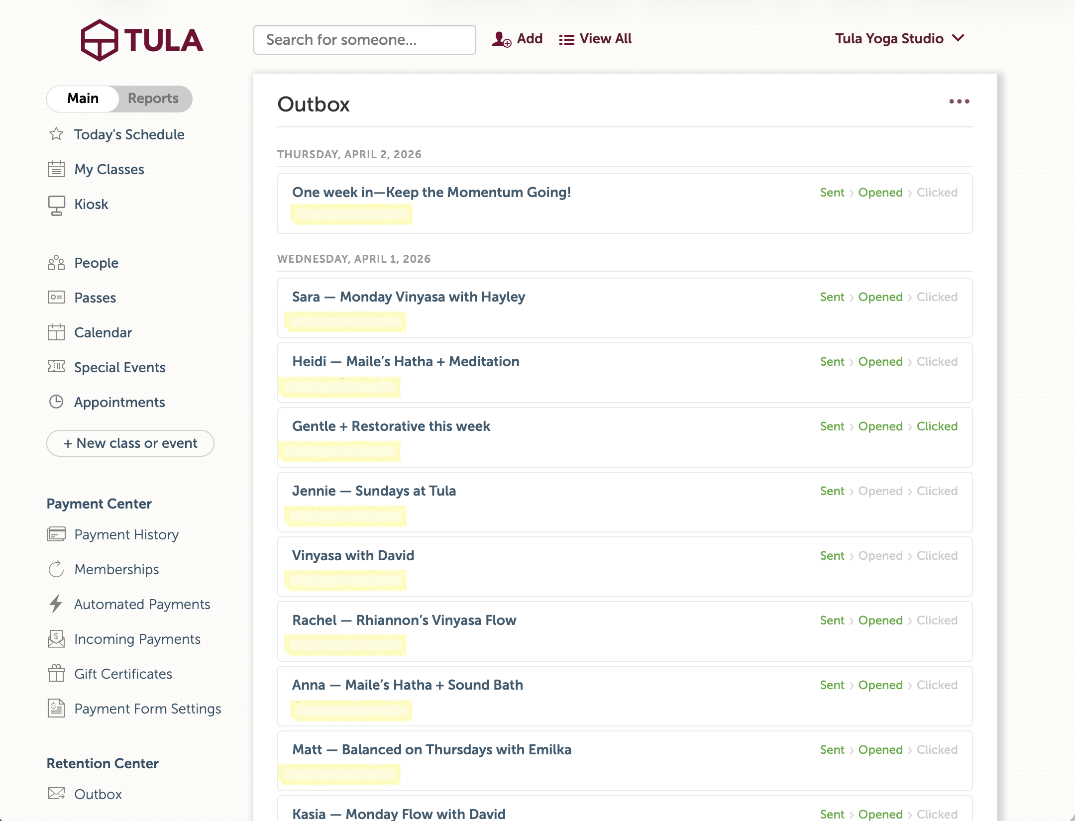
Task: Switch to the Main toggle segment
Action: tap(83, 99)
